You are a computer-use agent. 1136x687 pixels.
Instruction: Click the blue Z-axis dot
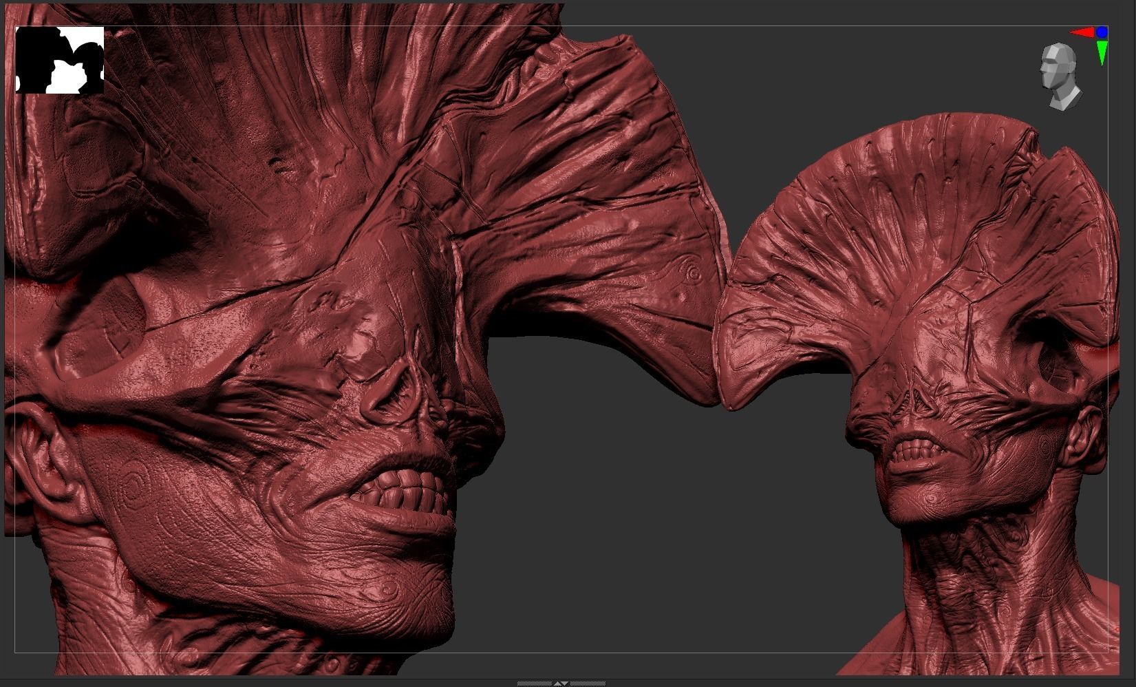click(x=1102, y=32)
